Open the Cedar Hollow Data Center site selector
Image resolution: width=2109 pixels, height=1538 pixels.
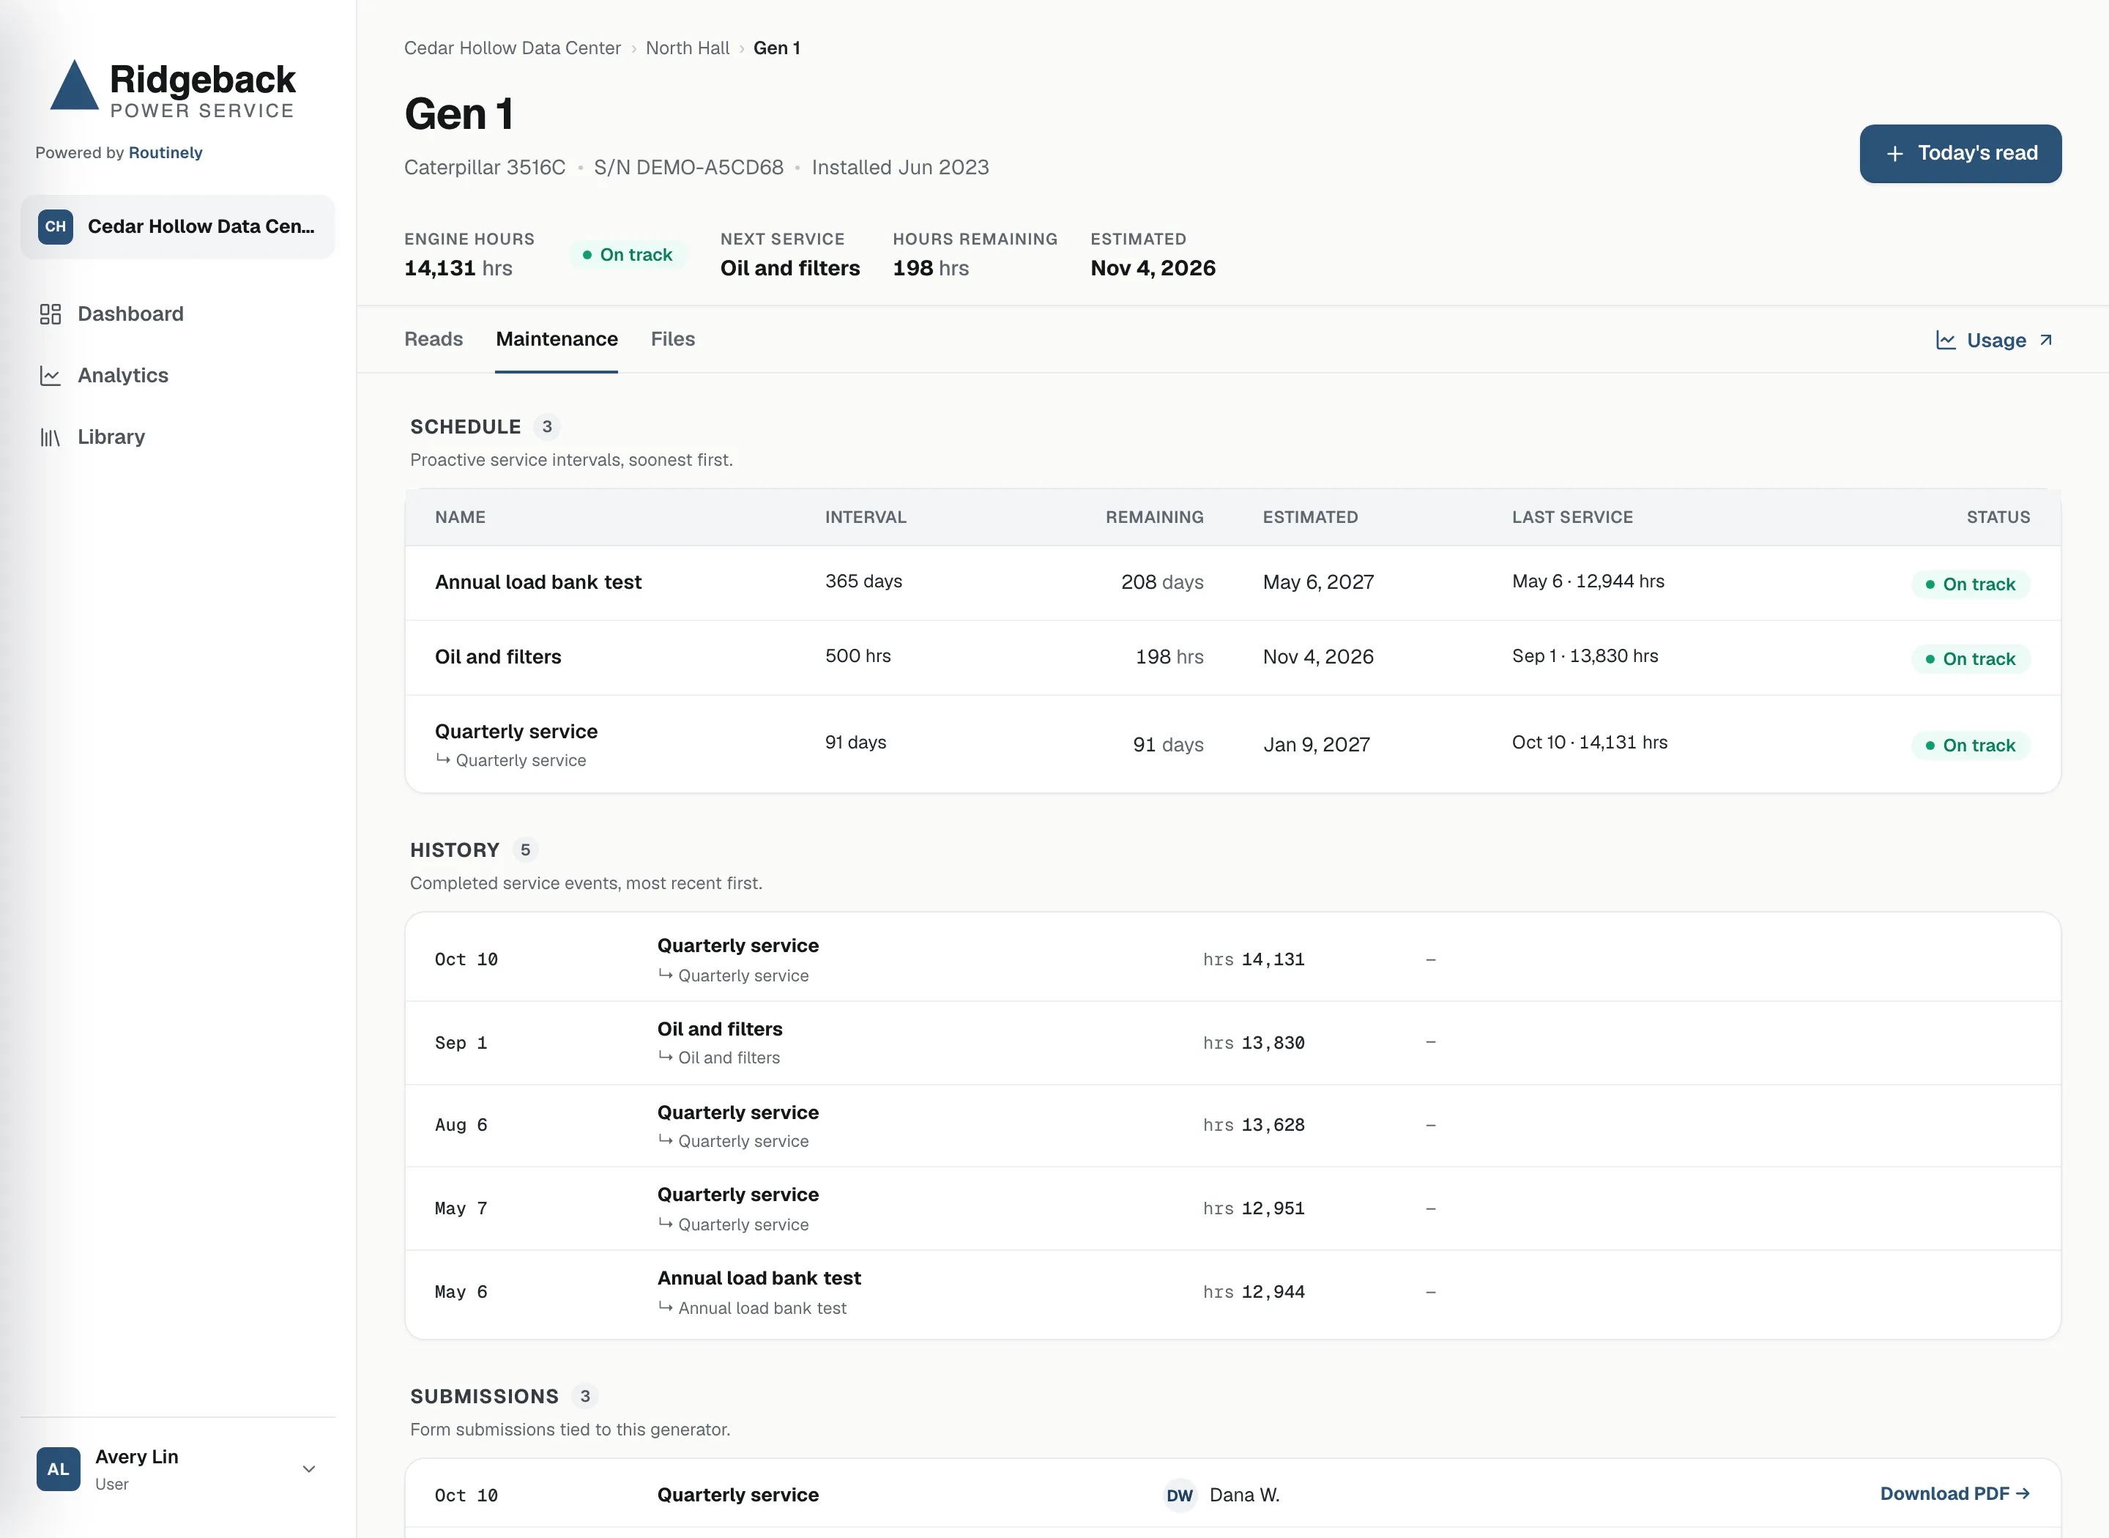point(178,226)
